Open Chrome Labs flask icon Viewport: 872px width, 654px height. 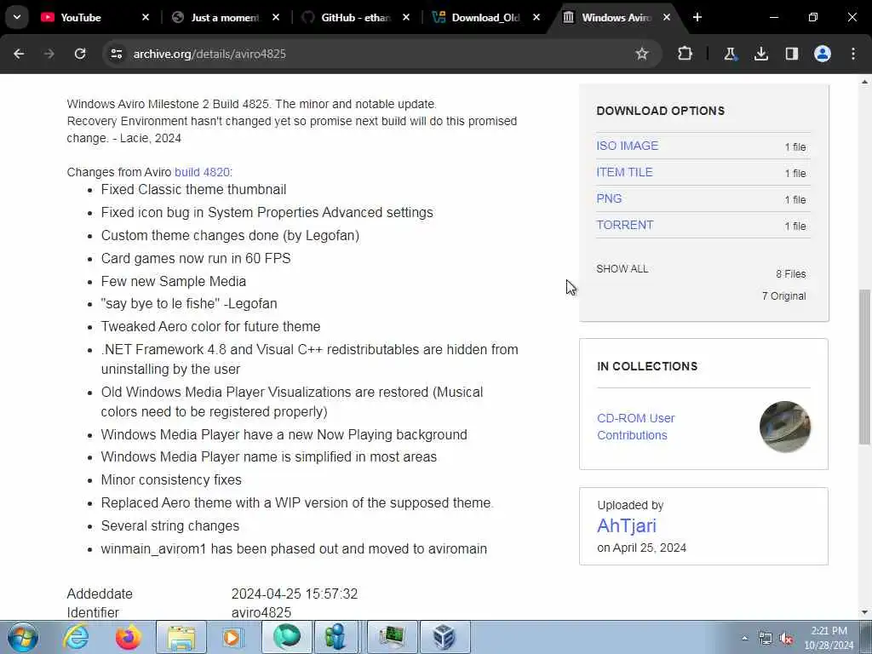730,54
